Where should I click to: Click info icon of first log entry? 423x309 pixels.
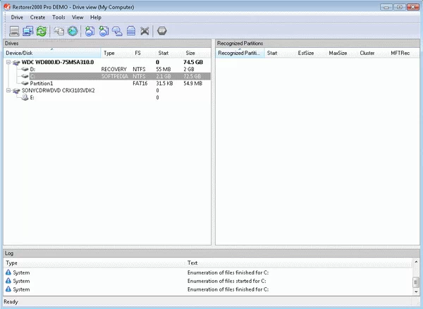[8, 272]
